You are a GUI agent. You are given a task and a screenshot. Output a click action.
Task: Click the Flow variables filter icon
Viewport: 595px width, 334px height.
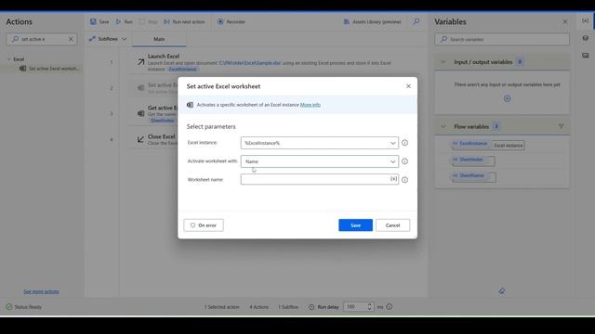pos(561,126)
